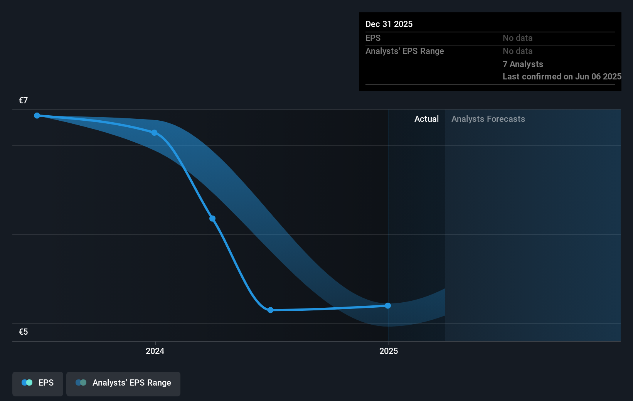Select the mid-2024 EPS data point on the steep decline
The height and width of the screenshot is (401, 633).
[x=212, y=219]
